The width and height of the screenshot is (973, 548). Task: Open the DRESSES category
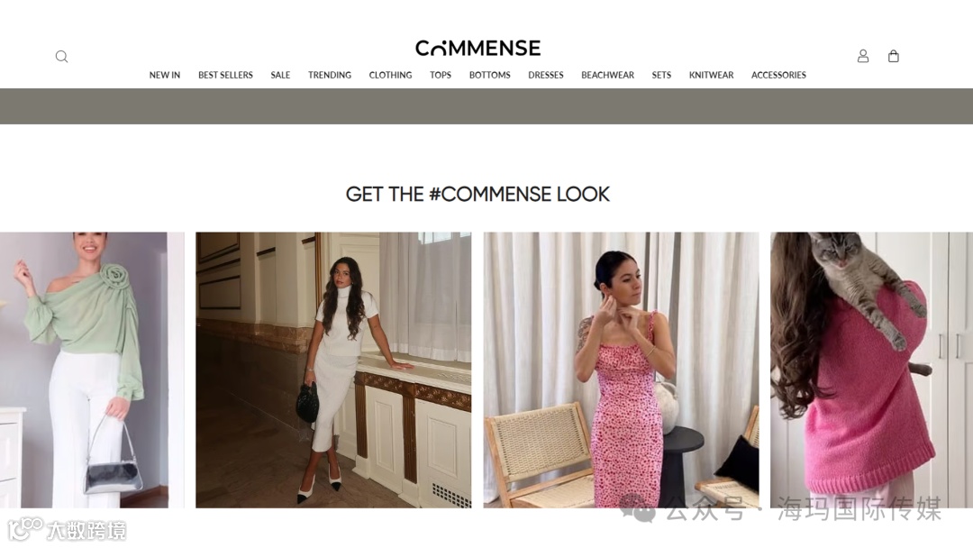[x=545, y=75]
